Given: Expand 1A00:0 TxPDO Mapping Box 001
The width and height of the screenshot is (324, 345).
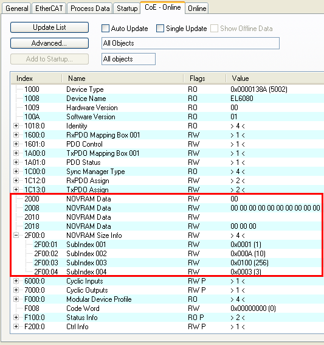Looking at the screenshot, I should click(x=16, y=153).
